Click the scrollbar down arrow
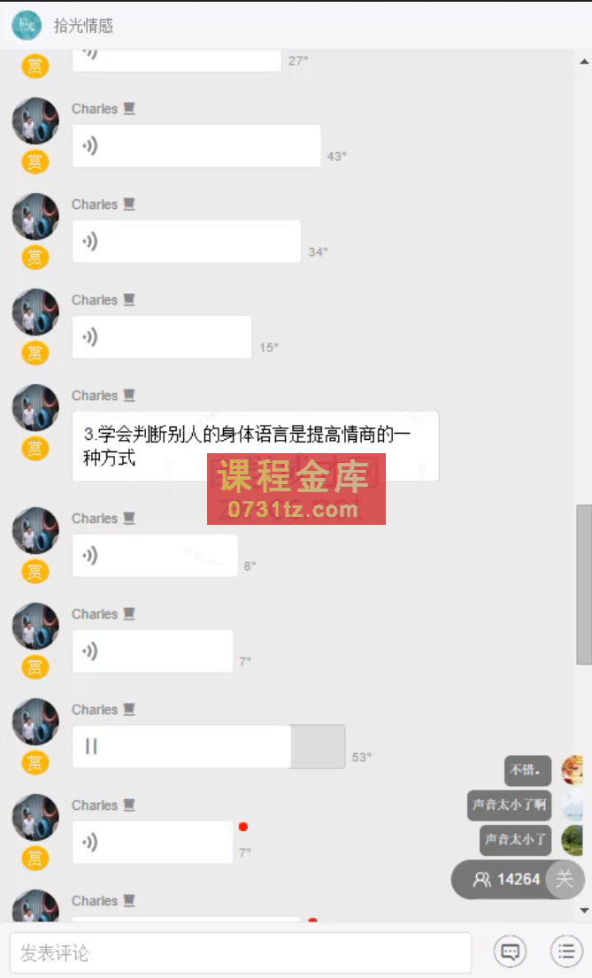The height and width of the screenshot is (978, 592). (584, 911)
